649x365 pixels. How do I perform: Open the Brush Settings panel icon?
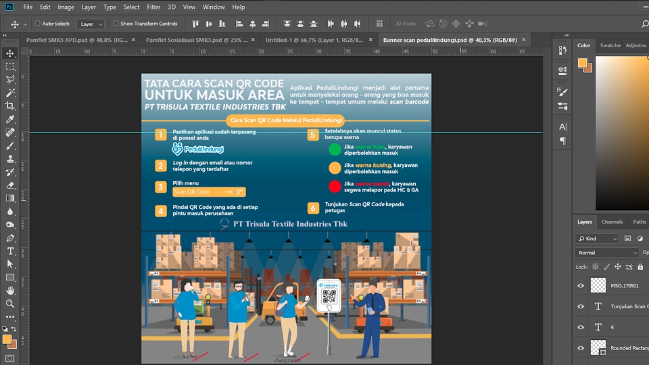562,92
